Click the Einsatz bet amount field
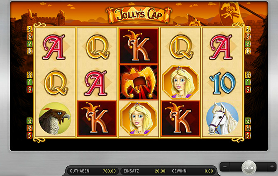The height and width of the screenshot is (176, 278). pos(144,171)
